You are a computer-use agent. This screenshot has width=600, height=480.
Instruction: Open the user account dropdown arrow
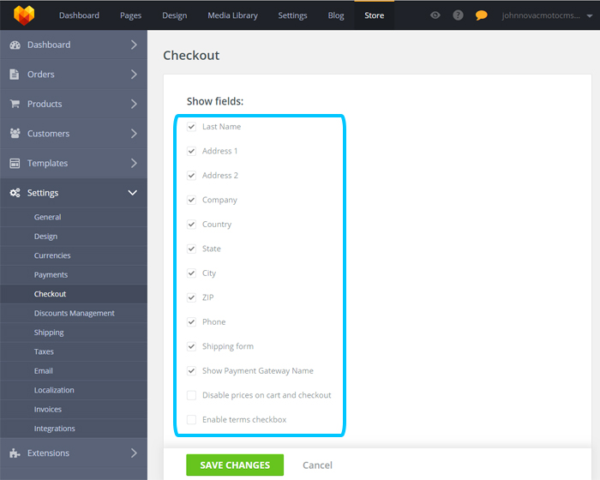point(590,16)
